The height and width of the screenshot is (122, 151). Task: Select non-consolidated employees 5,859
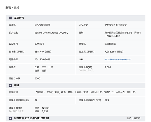[x=45, y=111]
